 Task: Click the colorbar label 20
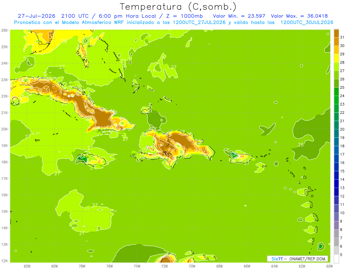[x=342, y=129]
